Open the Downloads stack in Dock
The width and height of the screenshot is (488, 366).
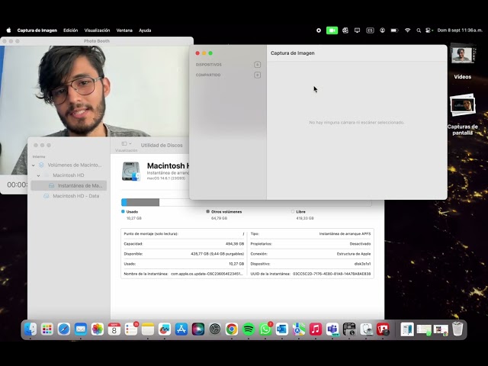pos(407,329)
